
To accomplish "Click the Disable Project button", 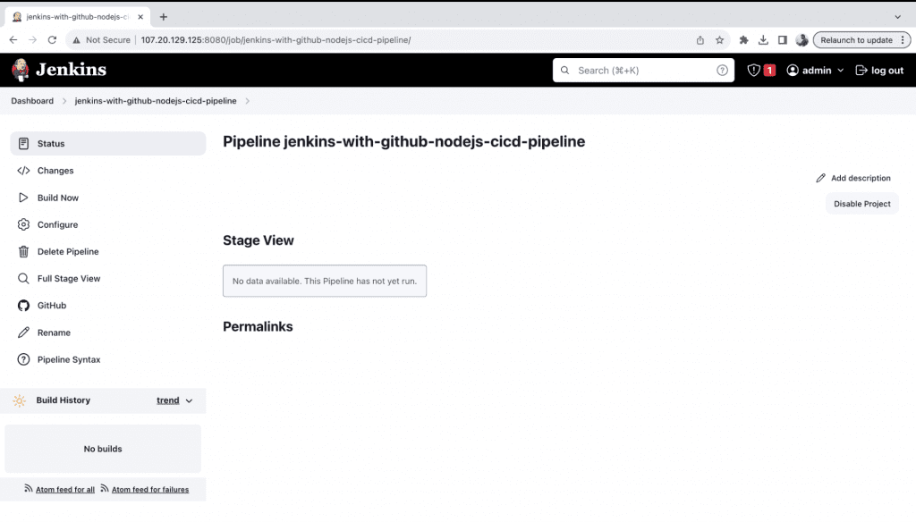I will [x=861, y=204].
